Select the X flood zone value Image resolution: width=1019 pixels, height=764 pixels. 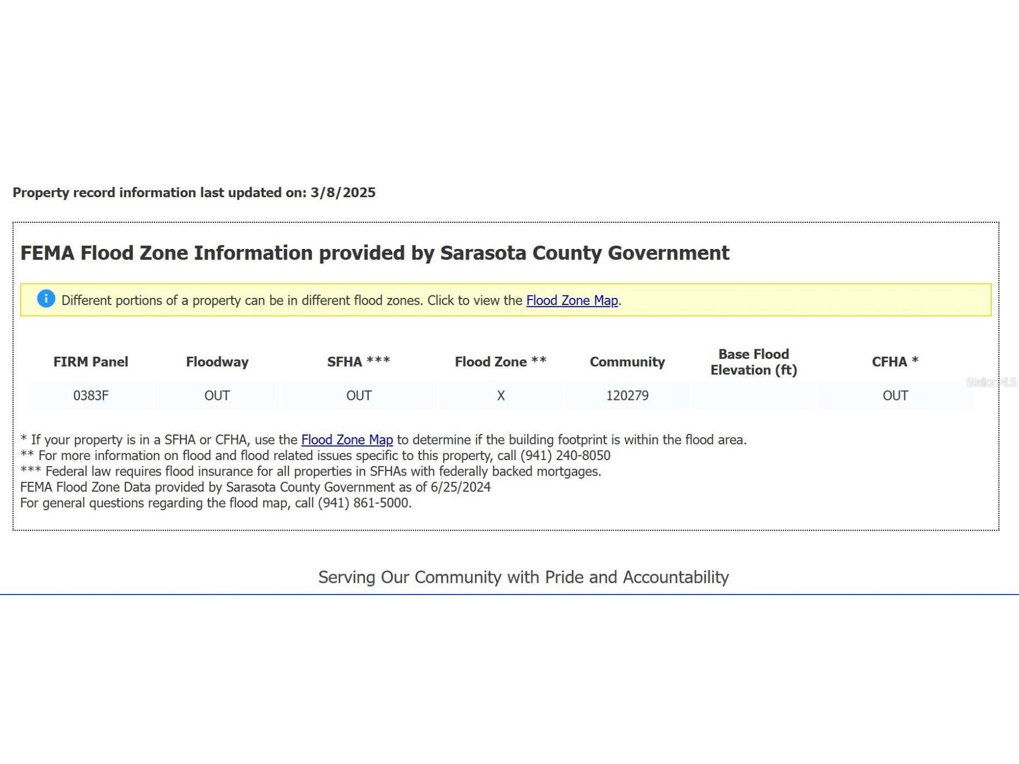pos(501,396)
